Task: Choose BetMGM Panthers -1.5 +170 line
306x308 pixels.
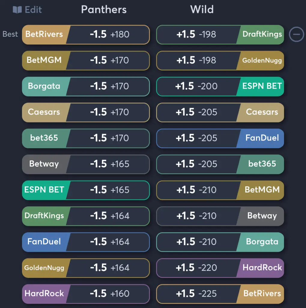Action: pyautogui.click(x=86, y=60)
